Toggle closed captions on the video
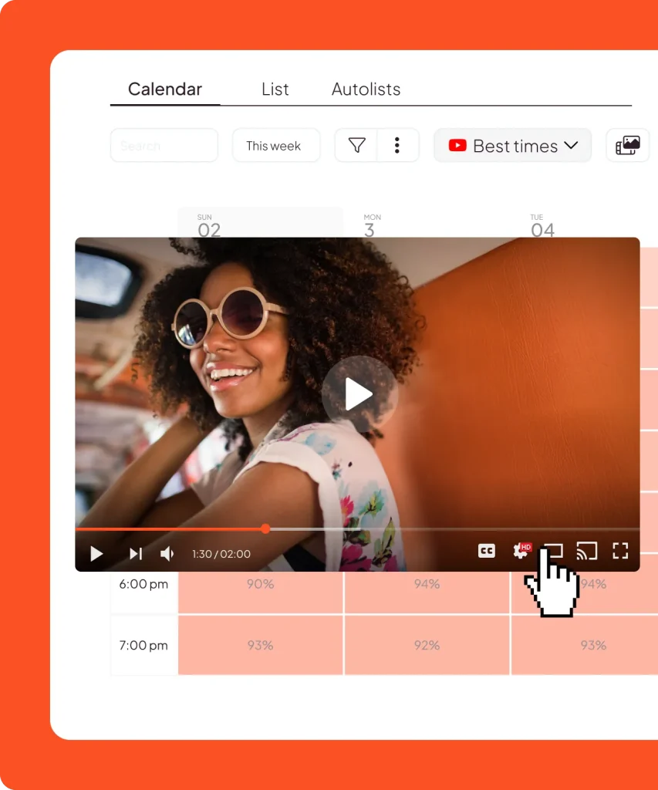Viewport: 658px width, 790px height. [486, 551]
